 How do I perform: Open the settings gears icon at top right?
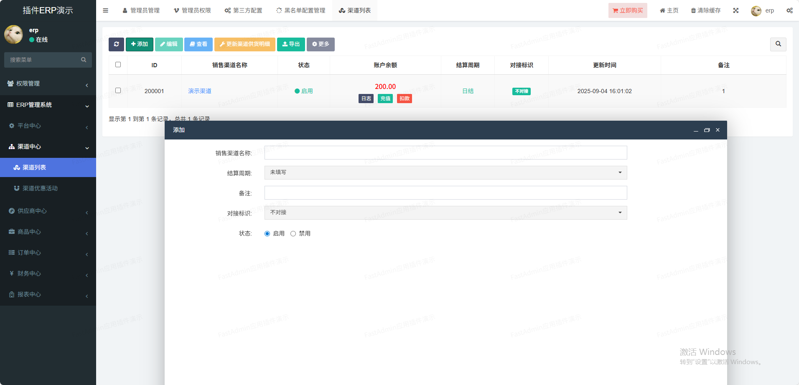(789, 10)
